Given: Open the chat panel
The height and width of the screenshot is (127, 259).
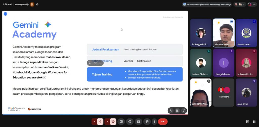Looking at the screenshot, I should (248, 122).
